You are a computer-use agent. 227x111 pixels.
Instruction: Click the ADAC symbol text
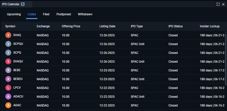[x=17, y=105]
